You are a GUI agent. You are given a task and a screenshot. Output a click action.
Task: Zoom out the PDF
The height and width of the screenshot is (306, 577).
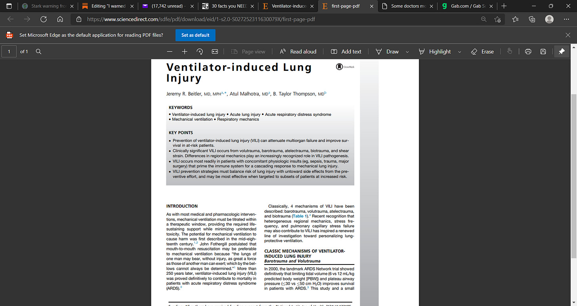tap(170, 51)
